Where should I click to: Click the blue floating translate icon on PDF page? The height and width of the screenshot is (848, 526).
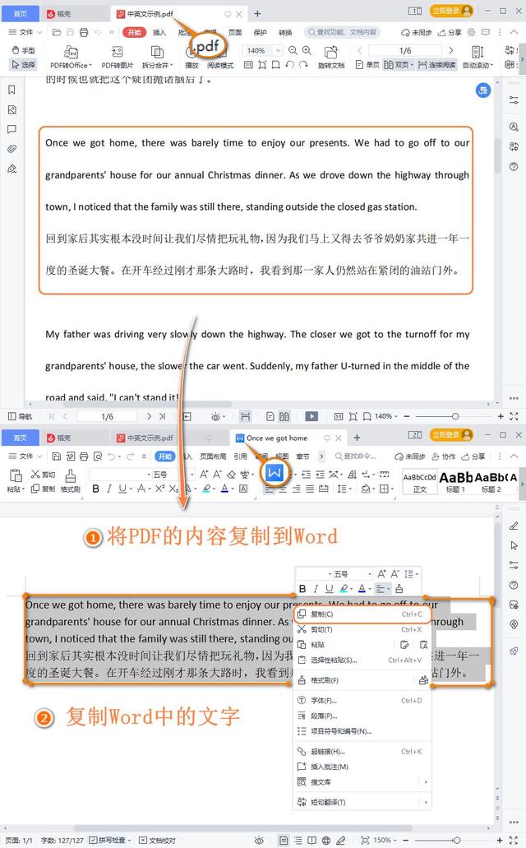(x=482, y=90)
